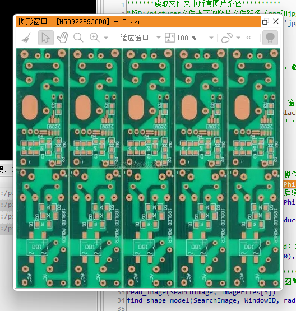Undock the graphics window with restore icon

pos(266,21)
